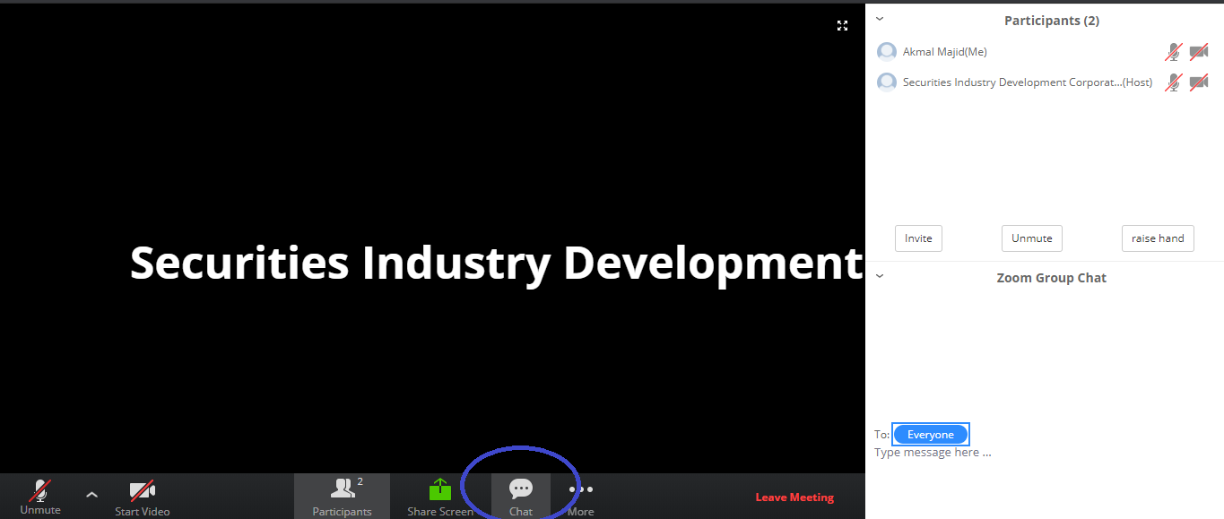Click the host's muted microphone icon
1224x519 pixels.
click(x=1174, y=82)
